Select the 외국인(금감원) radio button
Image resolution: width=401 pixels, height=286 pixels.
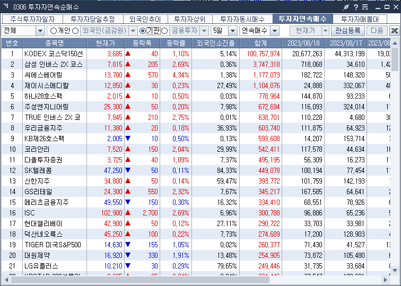(75, 31)
